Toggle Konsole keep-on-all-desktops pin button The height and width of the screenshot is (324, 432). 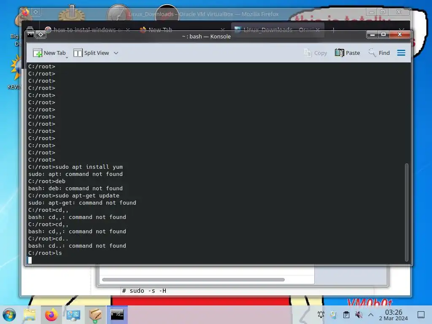(41, 35)
